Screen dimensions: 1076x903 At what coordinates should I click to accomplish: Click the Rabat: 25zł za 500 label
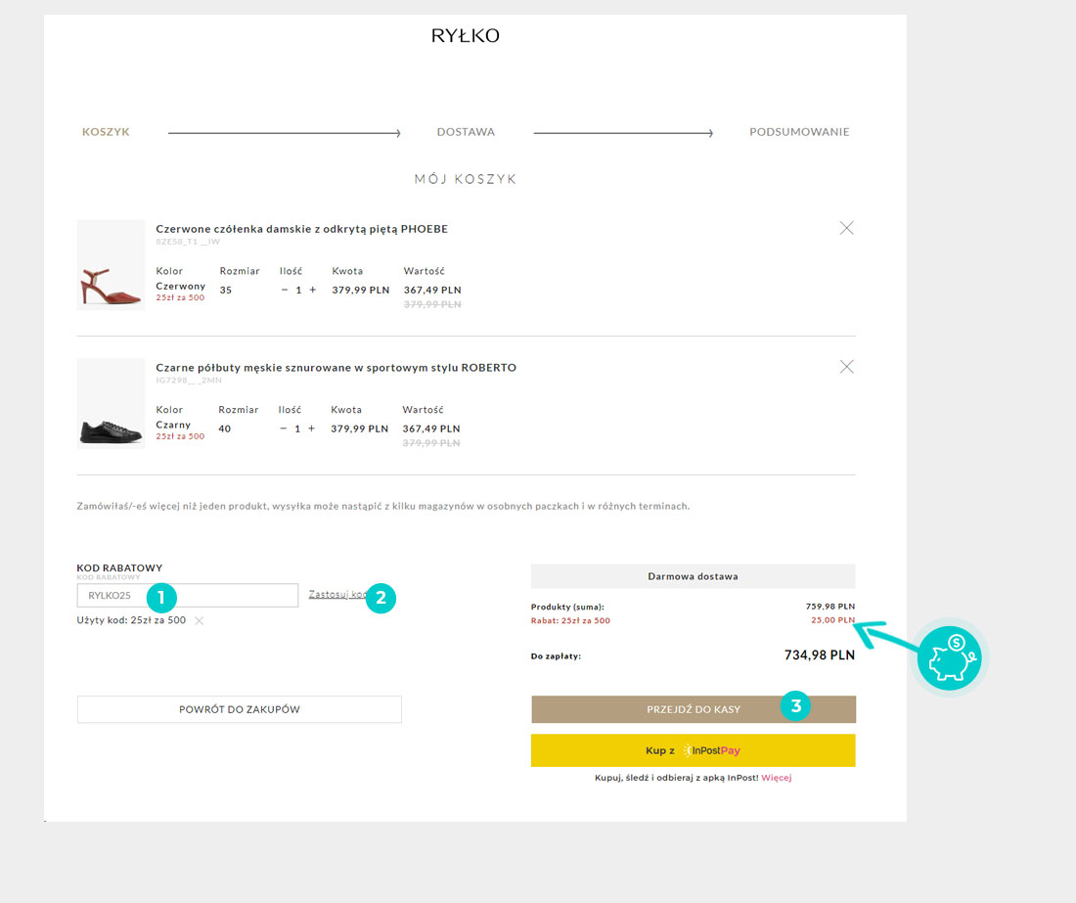(x=570, y=620)
